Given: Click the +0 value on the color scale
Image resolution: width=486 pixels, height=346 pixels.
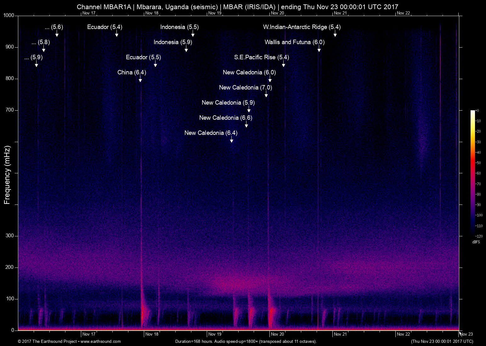Looking at the screenshot, I should (x=477, y=111).
